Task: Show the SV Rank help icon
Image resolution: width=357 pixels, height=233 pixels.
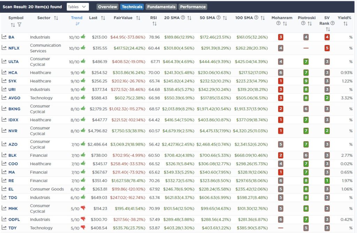Action: 332,23
